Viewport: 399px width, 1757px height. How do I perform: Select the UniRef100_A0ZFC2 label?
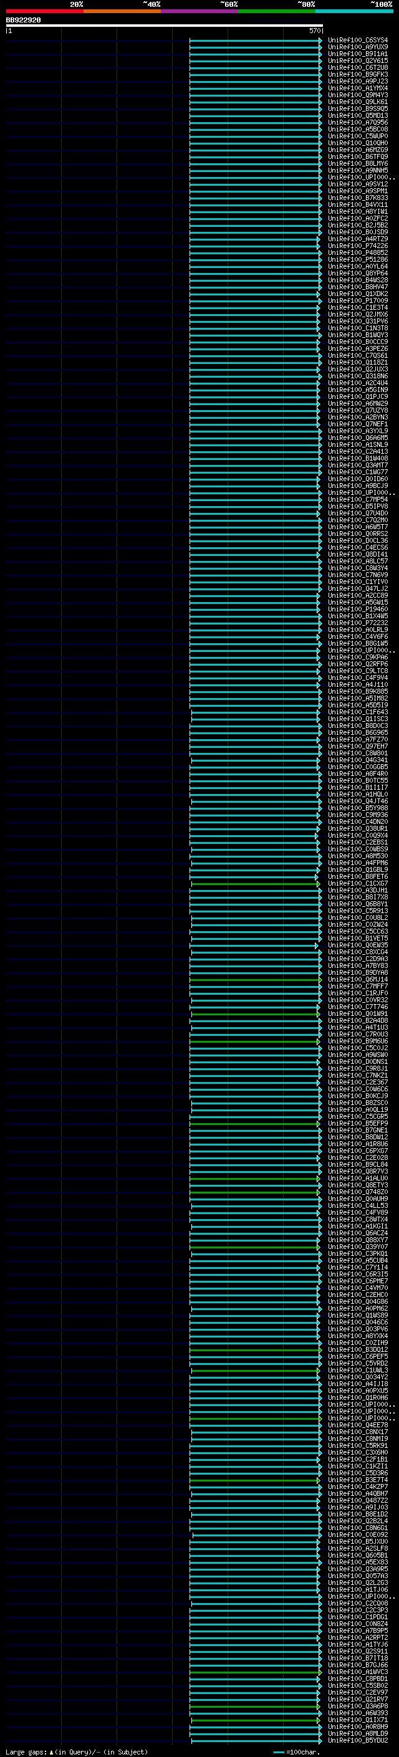[x=357, y=218]
